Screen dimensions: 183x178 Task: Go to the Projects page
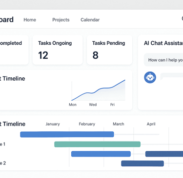(61, 20)
